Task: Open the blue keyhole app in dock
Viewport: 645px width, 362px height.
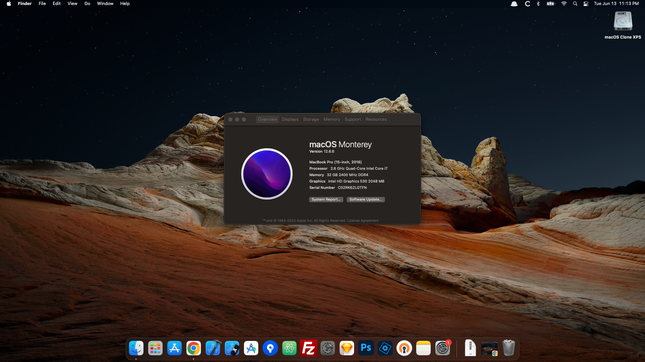Action: pos(270,348)
